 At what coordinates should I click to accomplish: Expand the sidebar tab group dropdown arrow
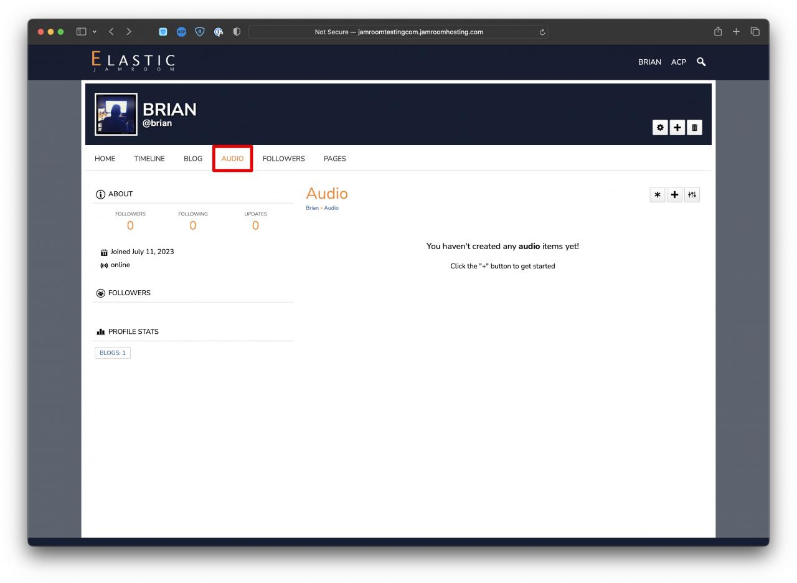click(95, 32)
